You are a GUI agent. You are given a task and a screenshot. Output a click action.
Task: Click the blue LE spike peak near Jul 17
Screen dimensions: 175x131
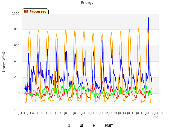[148, 18]
